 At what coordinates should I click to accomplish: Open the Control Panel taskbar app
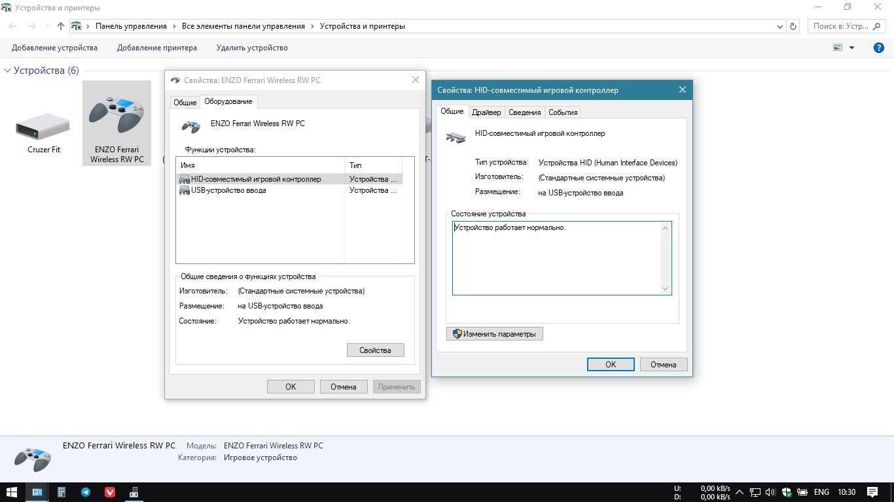(x=37, y=492)
